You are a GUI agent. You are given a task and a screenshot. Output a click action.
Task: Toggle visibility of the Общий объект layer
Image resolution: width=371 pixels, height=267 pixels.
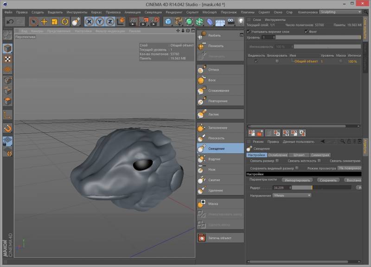click(256, 61)
